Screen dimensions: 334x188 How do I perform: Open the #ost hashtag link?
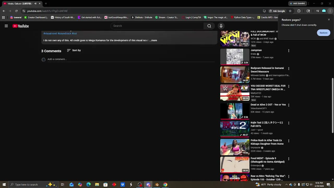[x=74, y=33]
